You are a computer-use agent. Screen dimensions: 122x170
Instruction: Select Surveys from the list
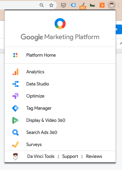point(60,145)
